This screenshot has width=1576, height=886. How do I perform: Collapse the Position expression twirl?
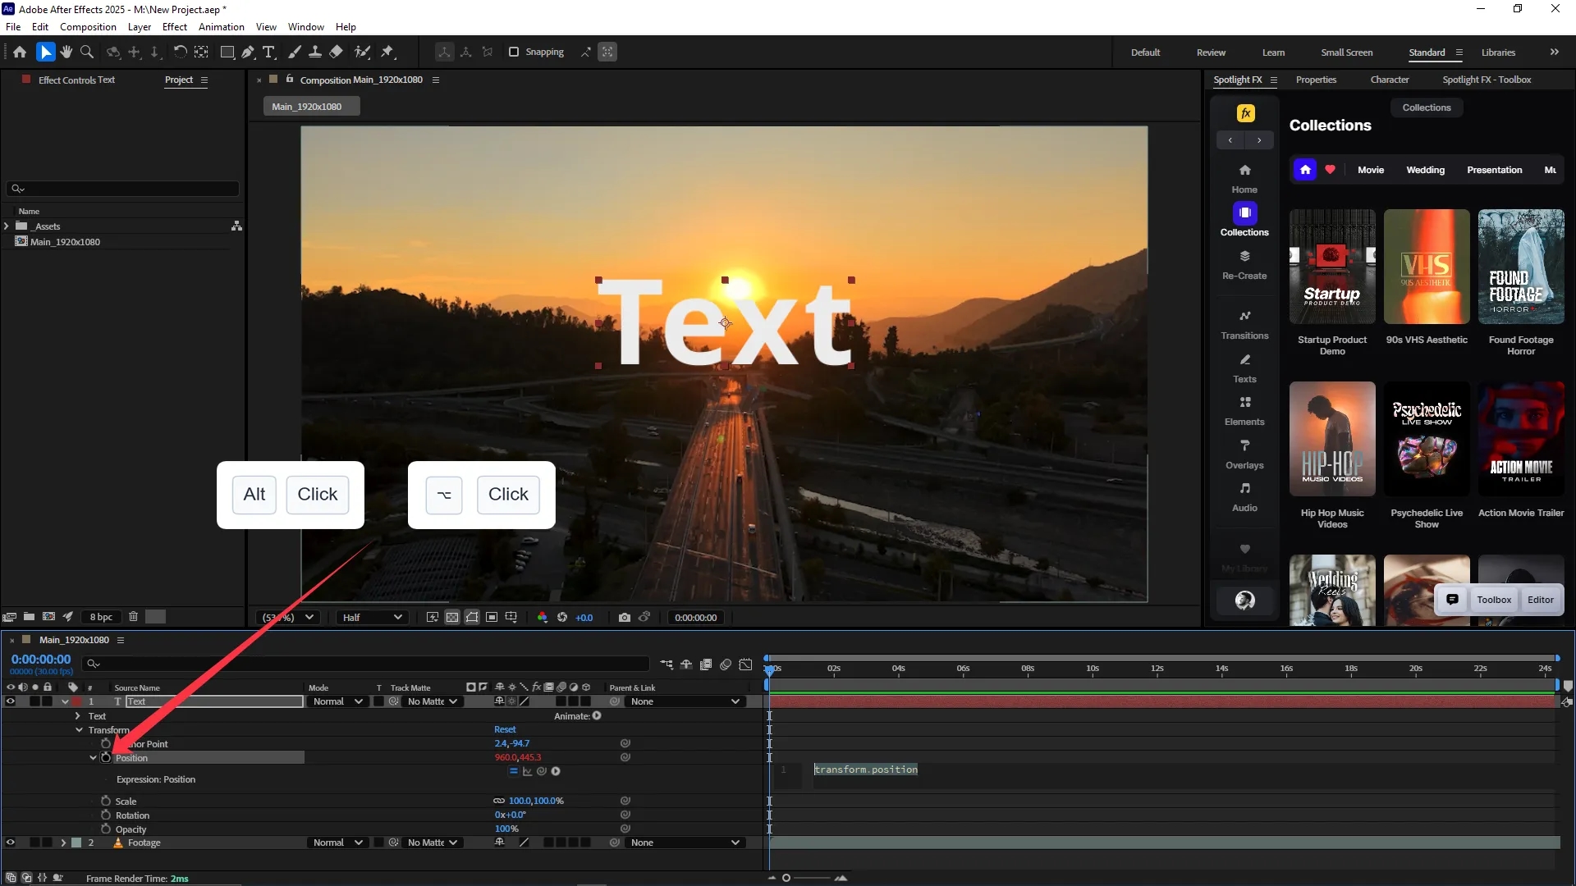coord(93,758)
